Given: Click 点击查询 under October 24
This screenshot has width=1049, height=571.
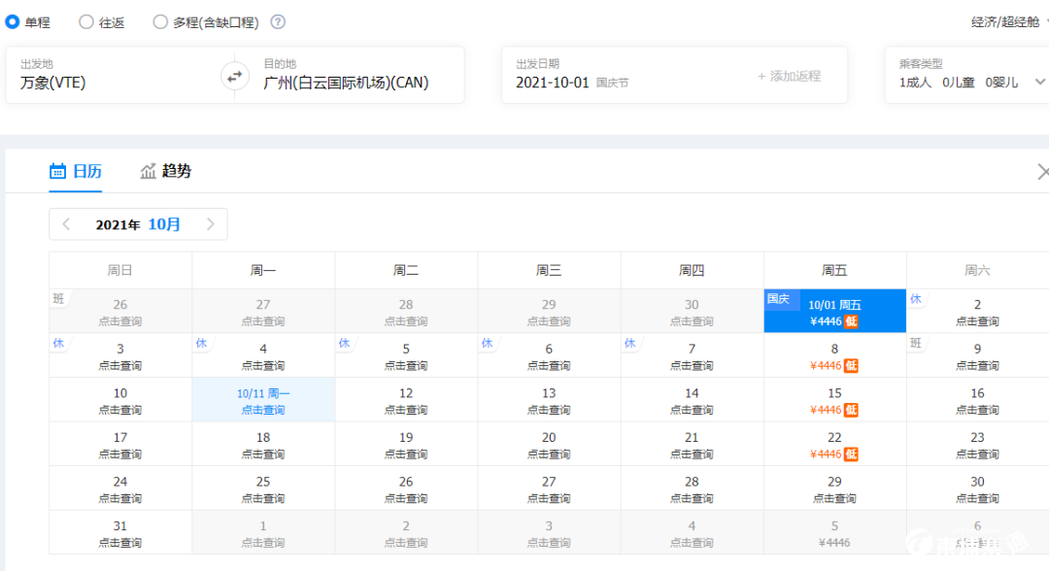Looking at the screenshot, I should [x=120, y=498].
